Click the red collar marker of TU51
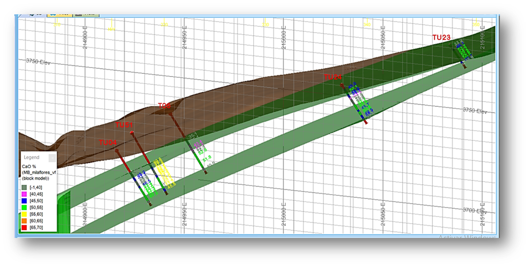Image resolution: width=529 pixels, height=267 pixels. (x=132, y=132)
